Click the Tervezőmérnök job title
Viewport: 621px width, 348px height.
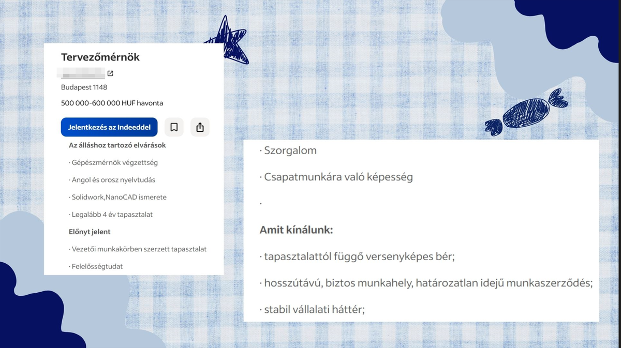pos(100,57)
